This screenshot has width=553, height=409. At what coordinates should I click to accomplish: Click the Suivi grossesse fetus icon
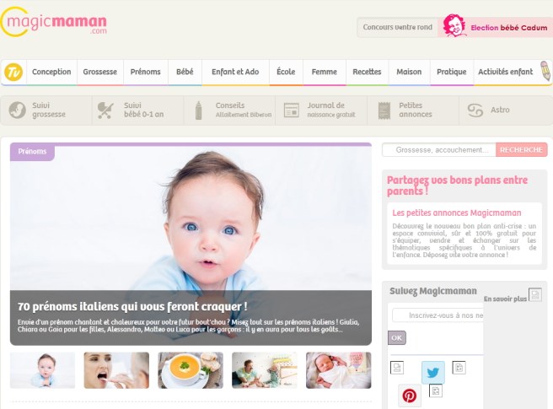tap(17, 110)
